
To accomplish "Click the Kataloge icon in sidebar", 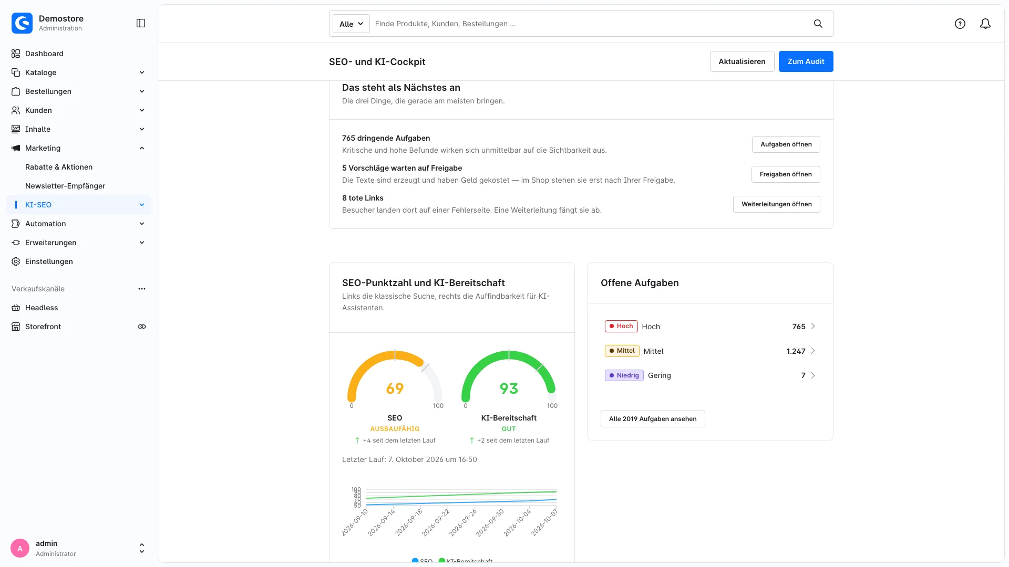I will (16, 72).
